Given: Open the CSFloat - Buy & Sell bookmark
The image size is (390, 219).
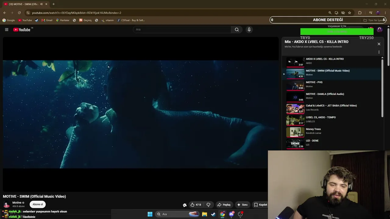Looking at the screenshot, I should (131, 20).
